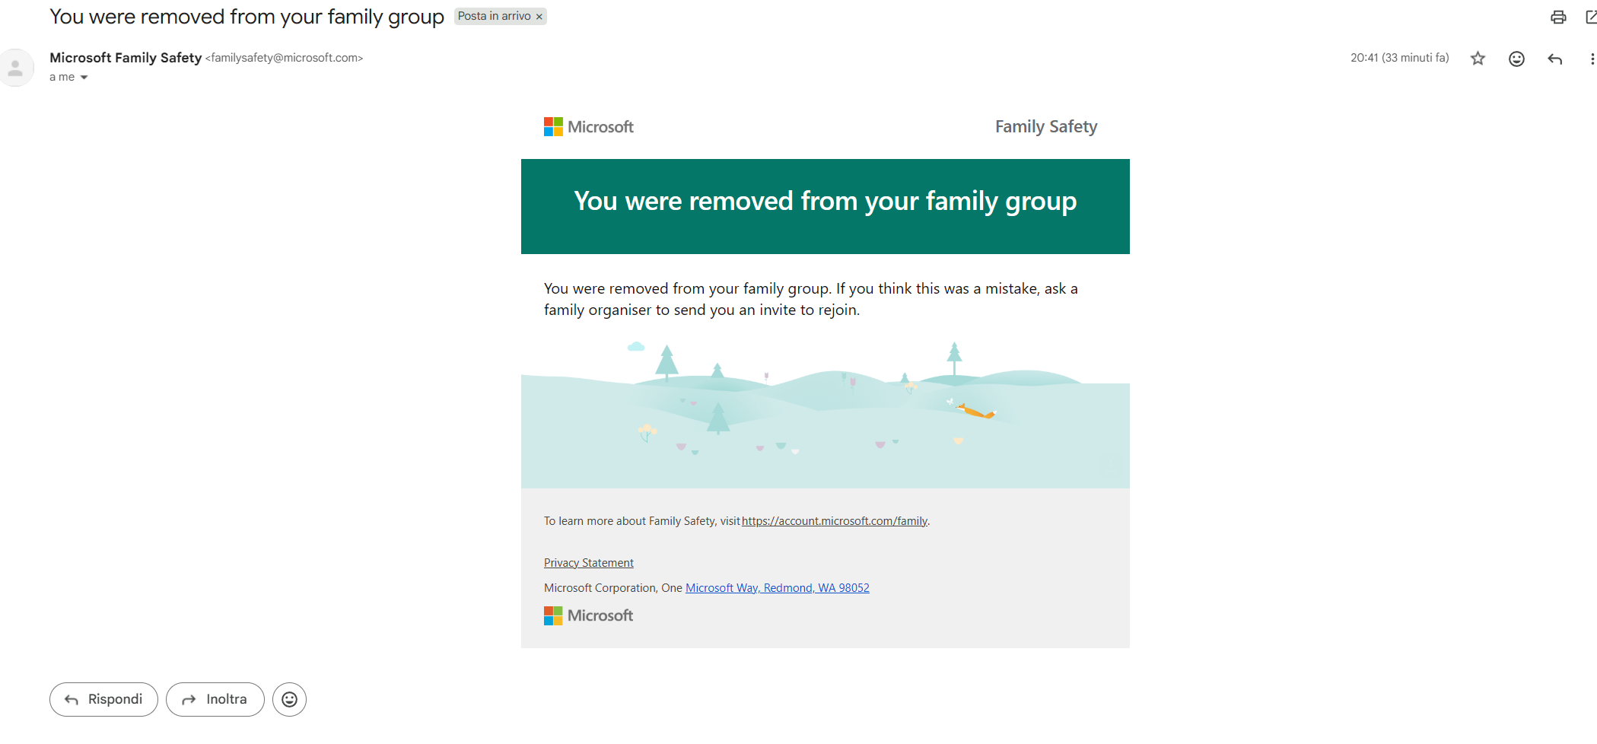Print this email using the printer icon

[1558, 17]
